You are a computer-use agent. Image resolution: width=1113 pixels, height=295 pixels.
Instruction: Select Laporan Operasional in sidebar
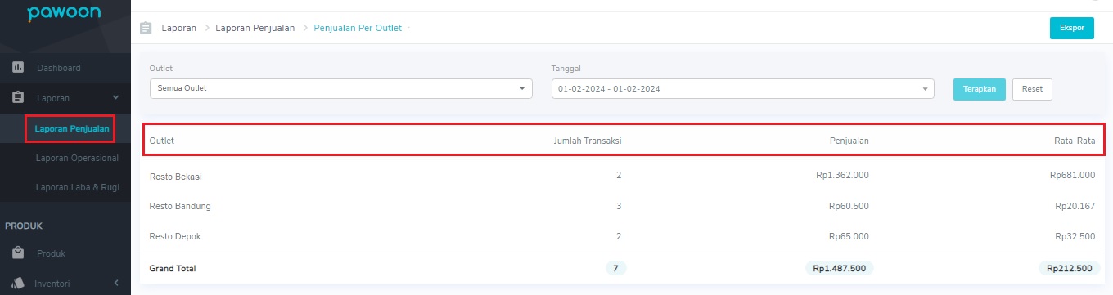(77, 158)
